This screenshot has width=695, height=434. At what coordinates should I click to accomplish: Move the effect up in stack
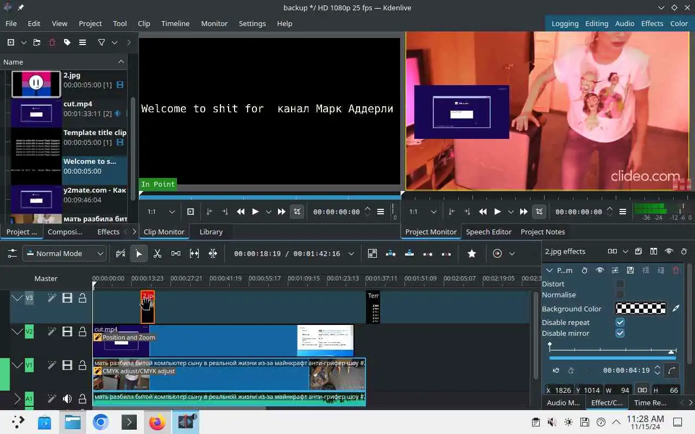(646, 270)
